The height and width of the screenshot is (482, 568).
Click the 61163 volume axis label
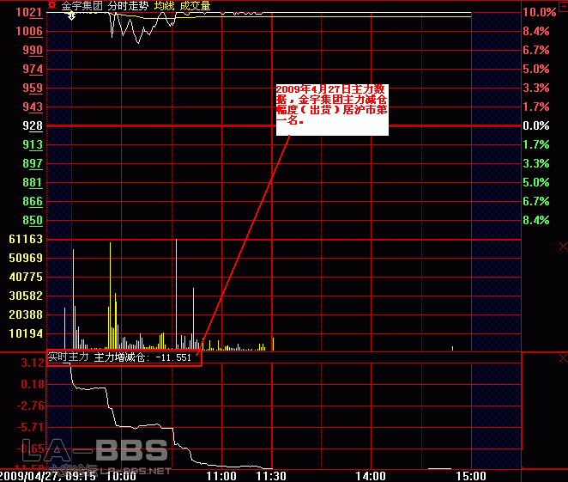coord(26,240)
